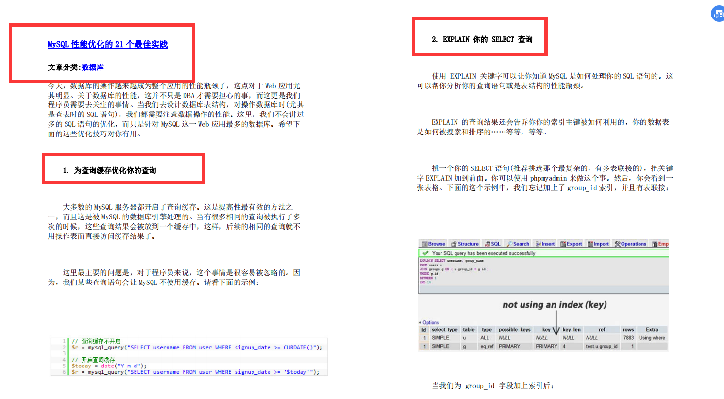
Task: Click the green checkmark success icon
Action: (x=425, y=253)
